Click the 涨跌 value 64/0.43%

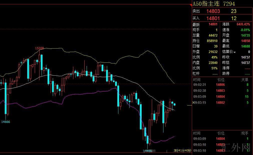point(243,24)
